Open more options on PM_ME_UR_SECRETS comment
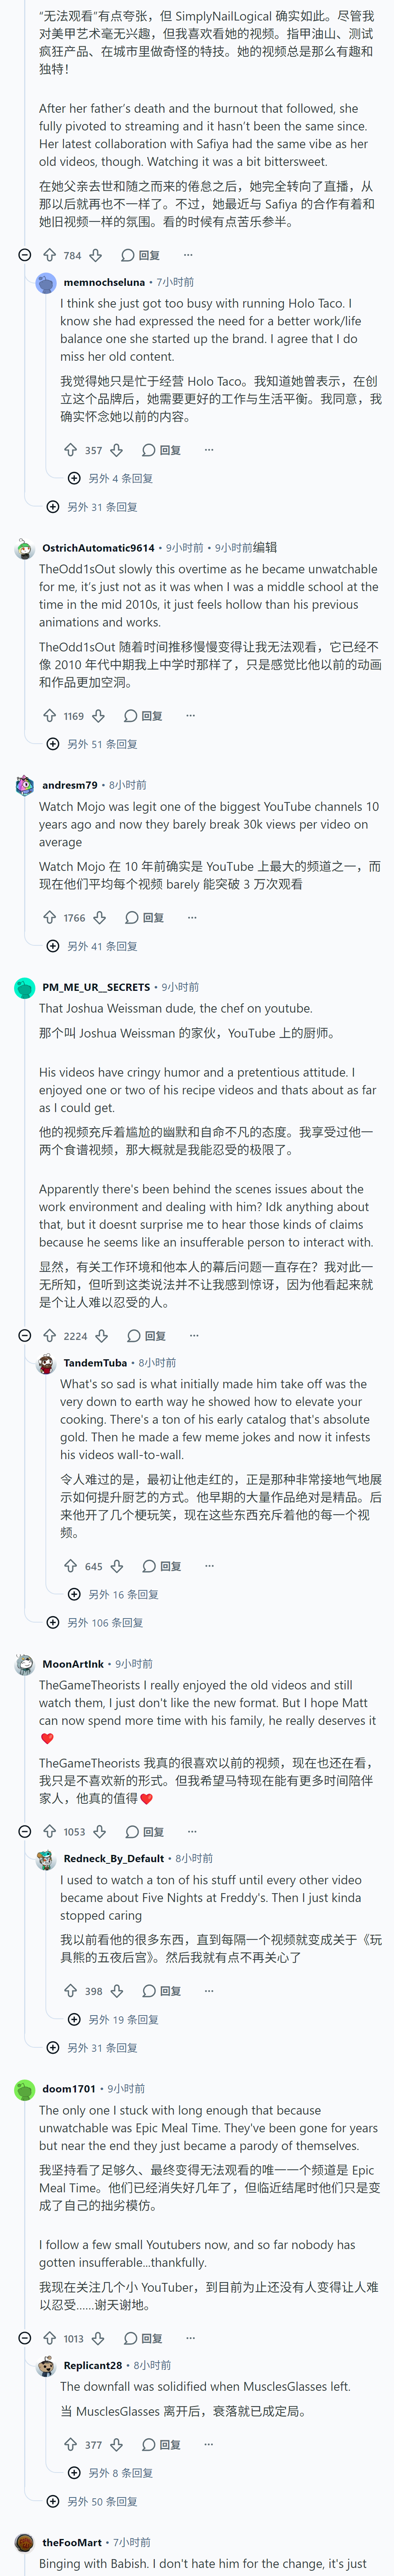The image size is (394, 2576). point(195,1336)
